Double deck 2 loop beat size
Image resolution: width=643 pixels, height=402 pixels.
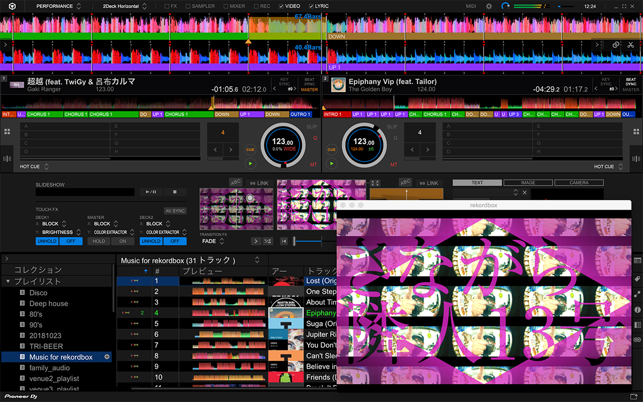428,150
